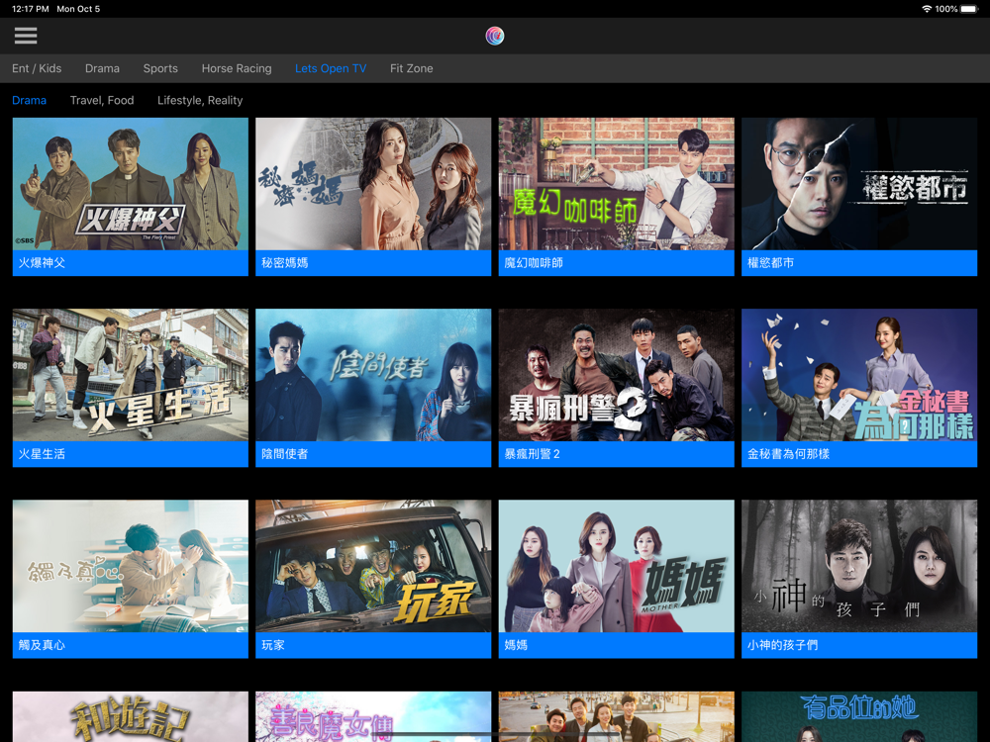Open the 火星生活 show thumbnail

coord(130,375)
